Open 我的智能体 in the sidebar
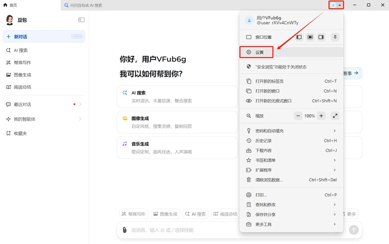 pyautogui.click(x=44, y=119)
